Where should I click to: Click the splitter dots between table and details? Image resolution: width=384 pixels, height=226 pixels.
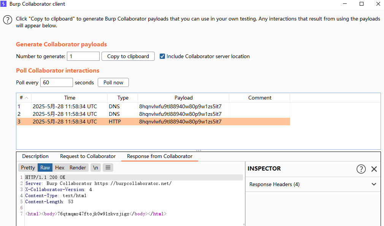click(198, 151)
